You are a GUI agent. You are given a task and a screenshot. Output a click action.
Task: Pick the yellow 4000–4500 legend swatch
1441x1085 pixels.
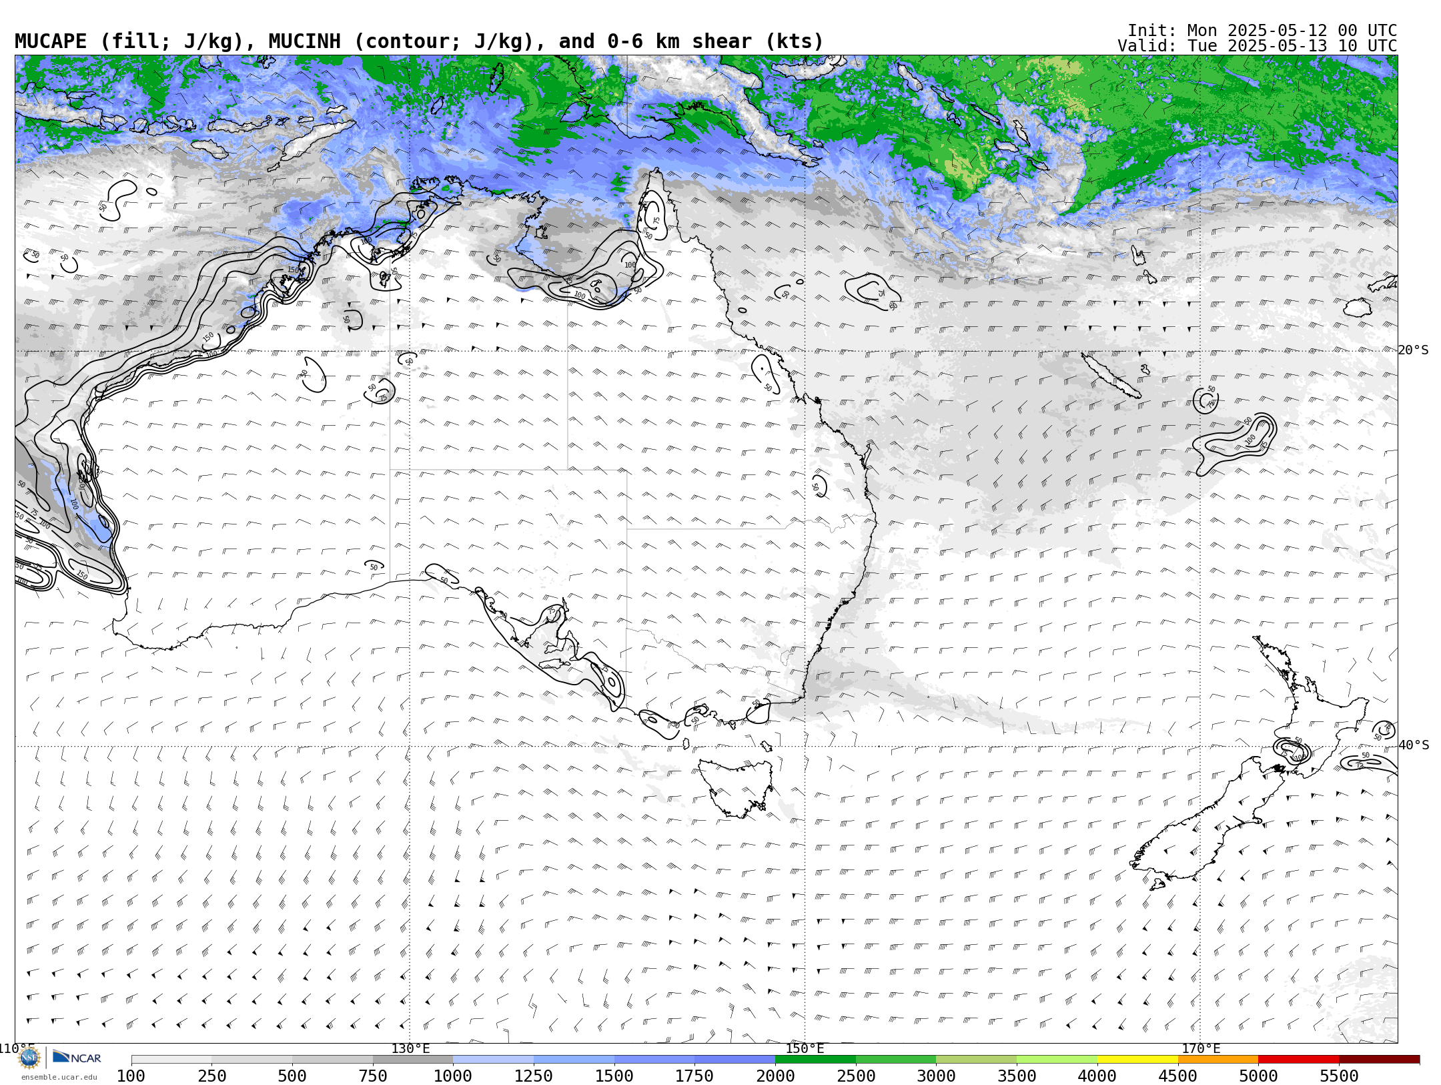pyautogui.click(x=1137, y=1060)
